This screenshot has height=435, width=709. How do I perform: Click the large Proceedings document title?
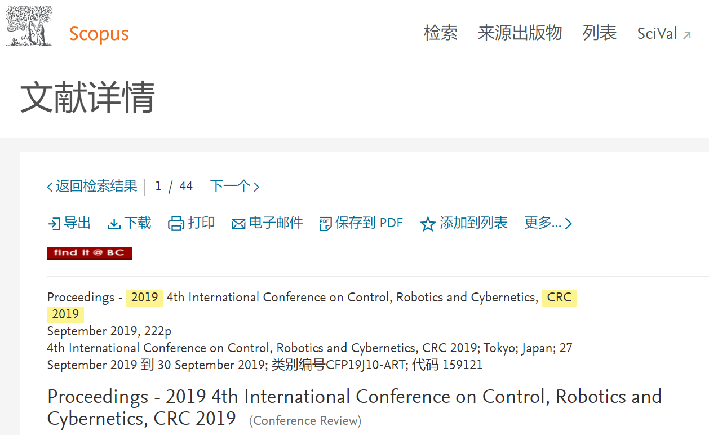pos(354,407)
